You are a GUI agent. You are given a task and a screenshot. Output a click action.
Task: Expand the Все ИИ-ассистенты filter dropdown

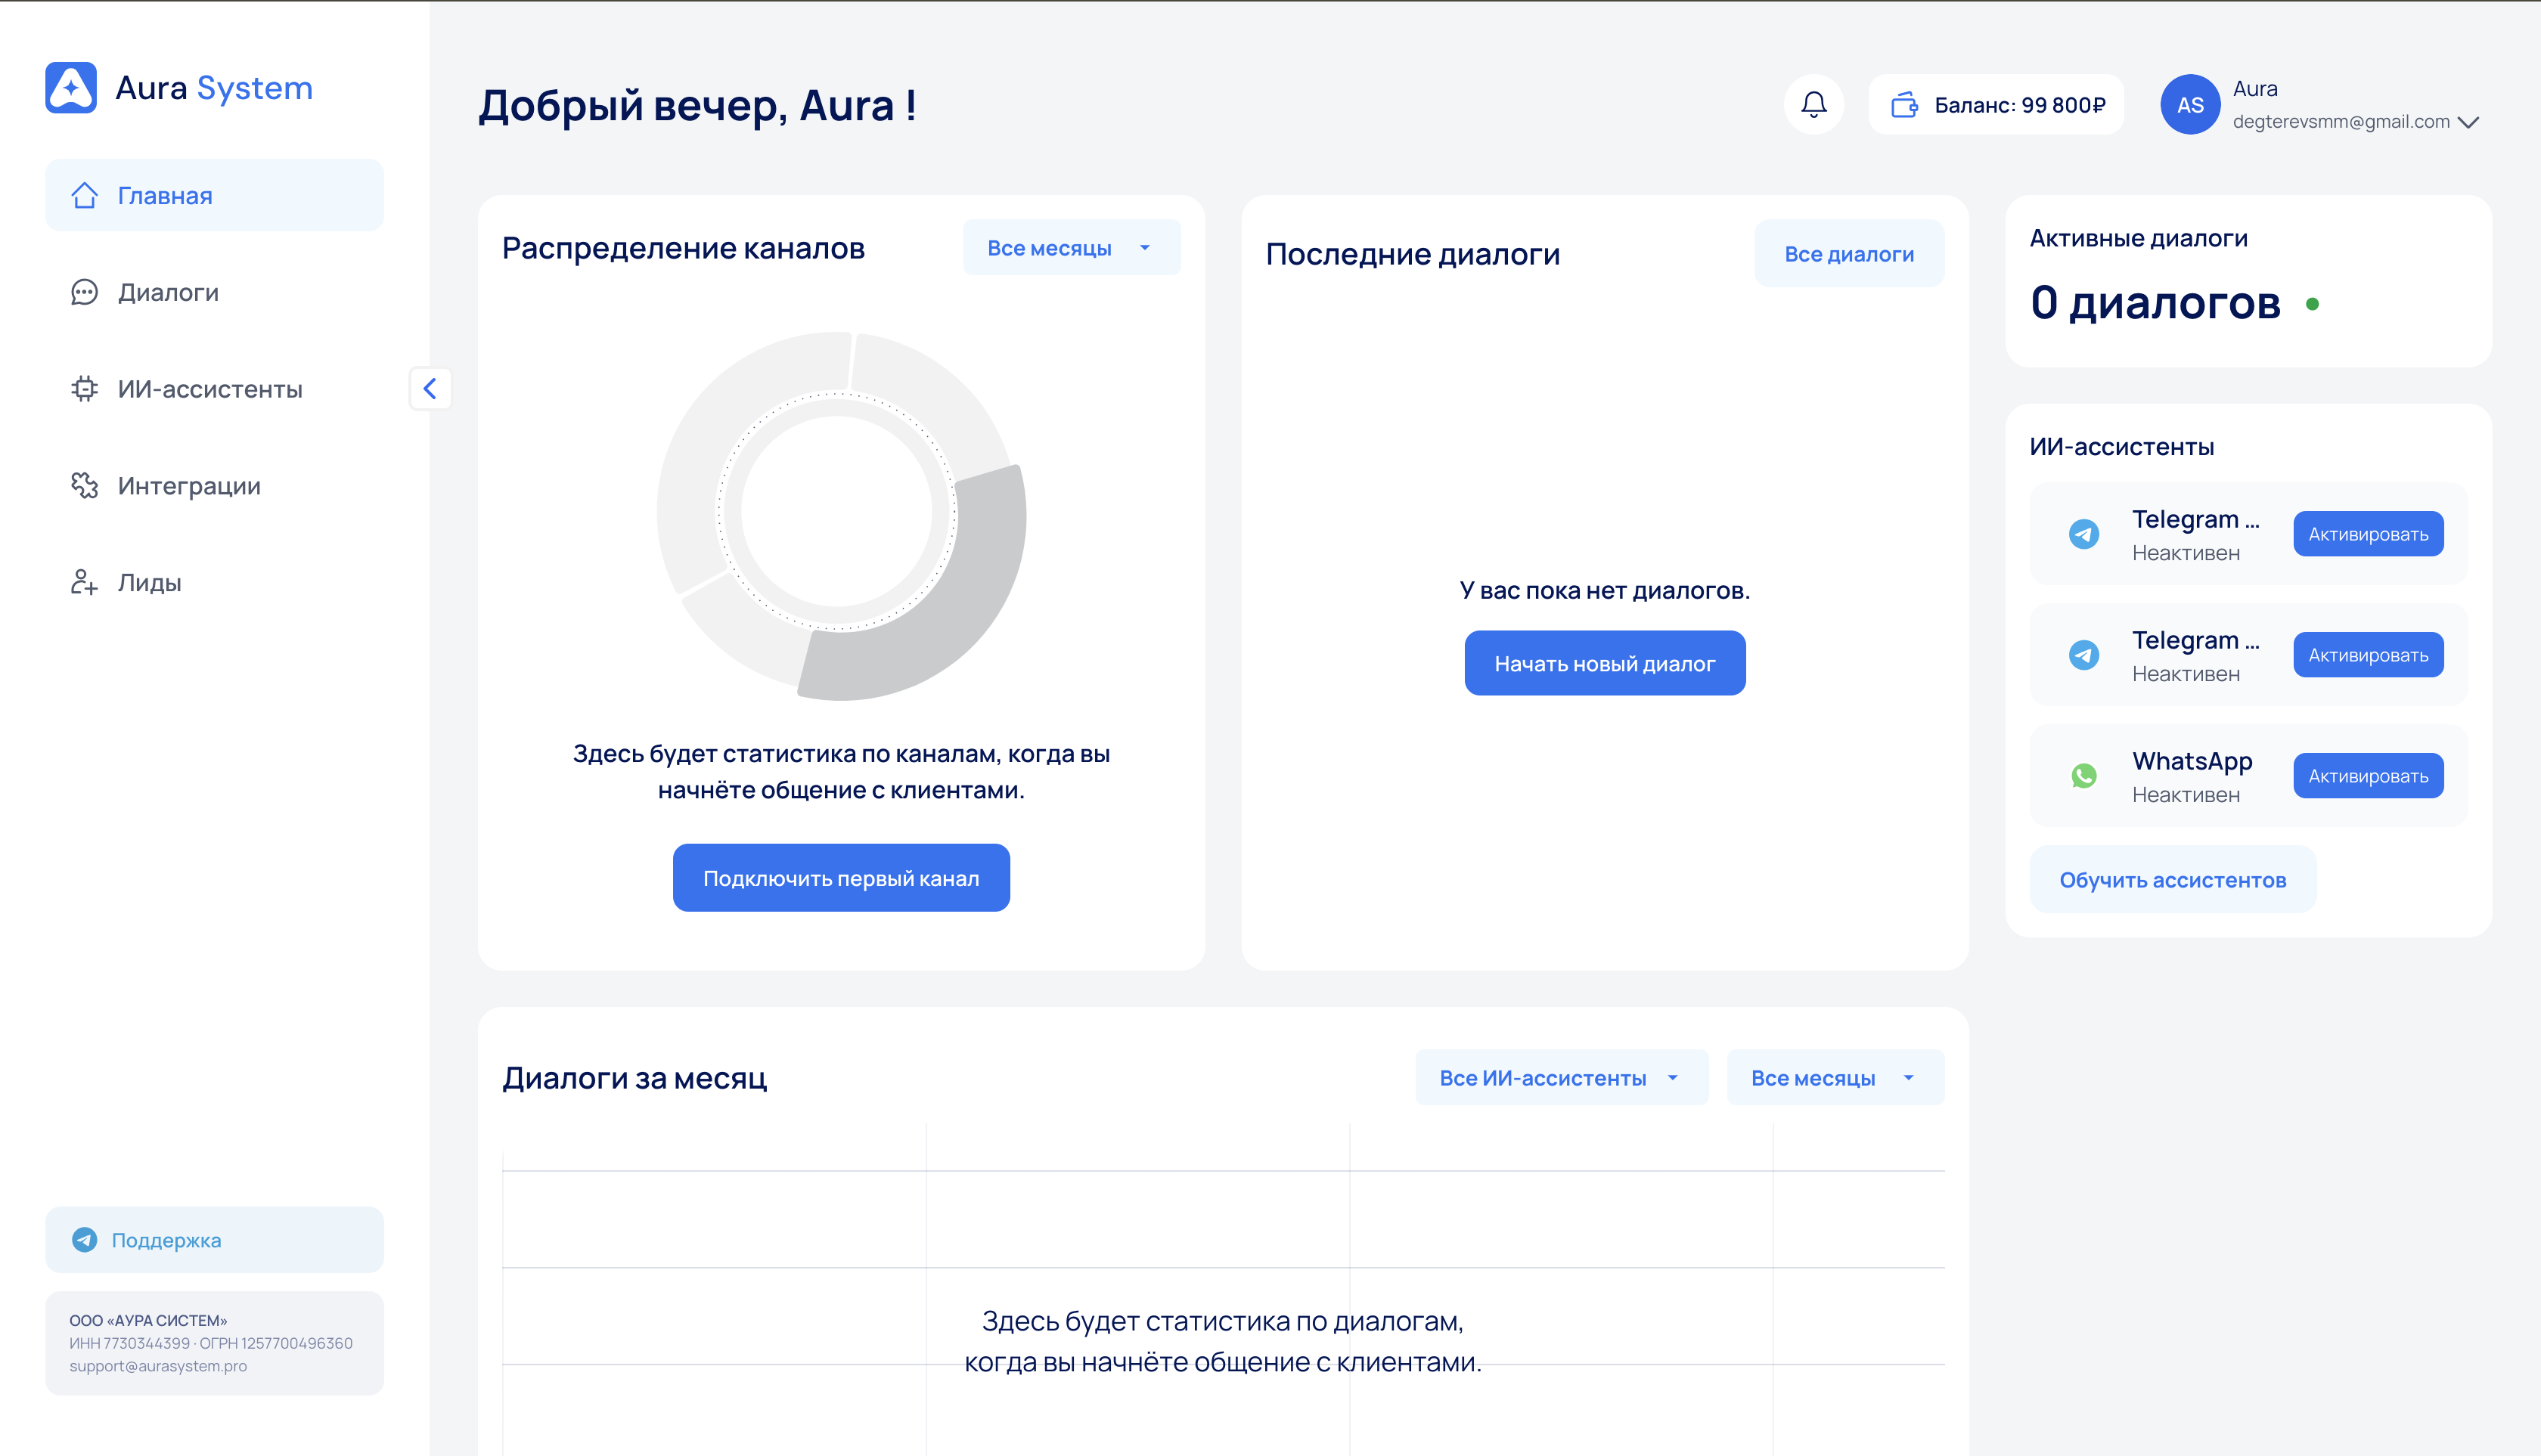1561,1078
